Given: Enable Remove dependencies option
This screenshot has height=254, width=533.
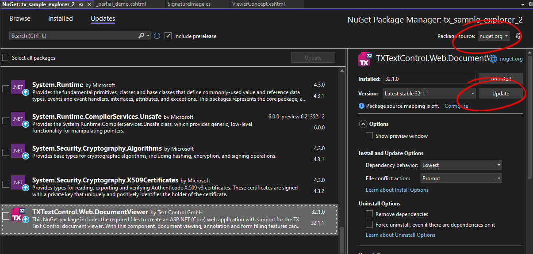Looking at the screenshot, I should click(369, 214).
